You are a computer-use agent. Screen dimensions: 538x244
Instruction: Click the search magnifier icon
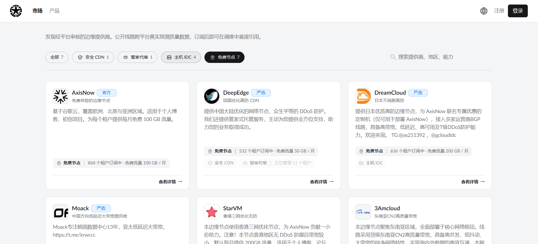point(393,57)
